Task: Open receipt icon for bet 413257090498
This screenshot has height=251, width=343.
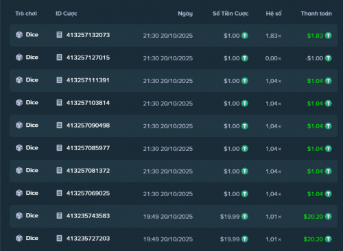Action: pos(59,125)
